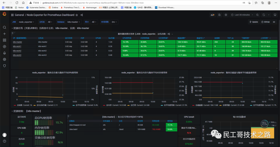Open the Help question mark icon
Screen dimensions: 280x147
[4, 141]
